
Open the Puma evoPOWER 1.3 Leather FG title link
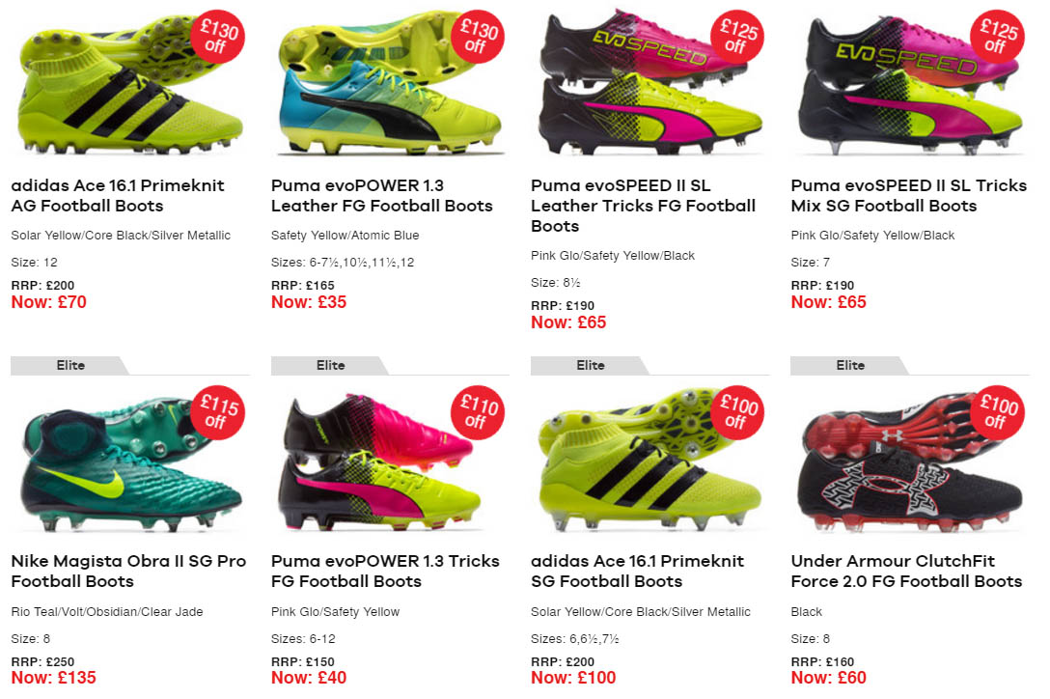tap(381, 195)
